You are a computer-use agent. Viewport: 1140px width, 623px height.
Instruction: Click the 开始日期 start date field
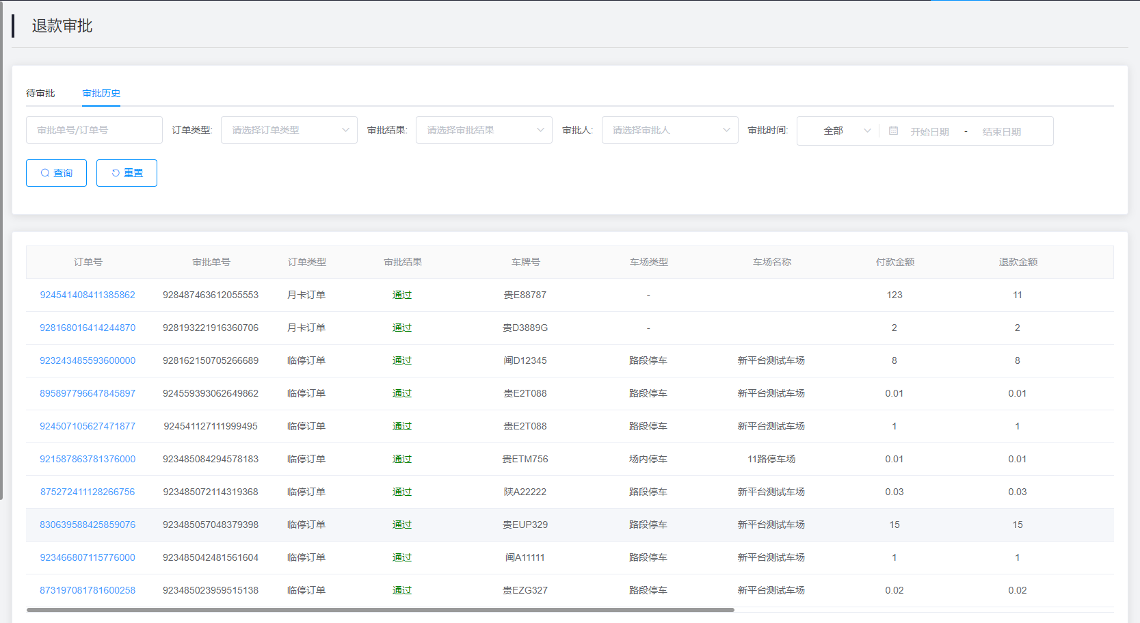(929, 131)
